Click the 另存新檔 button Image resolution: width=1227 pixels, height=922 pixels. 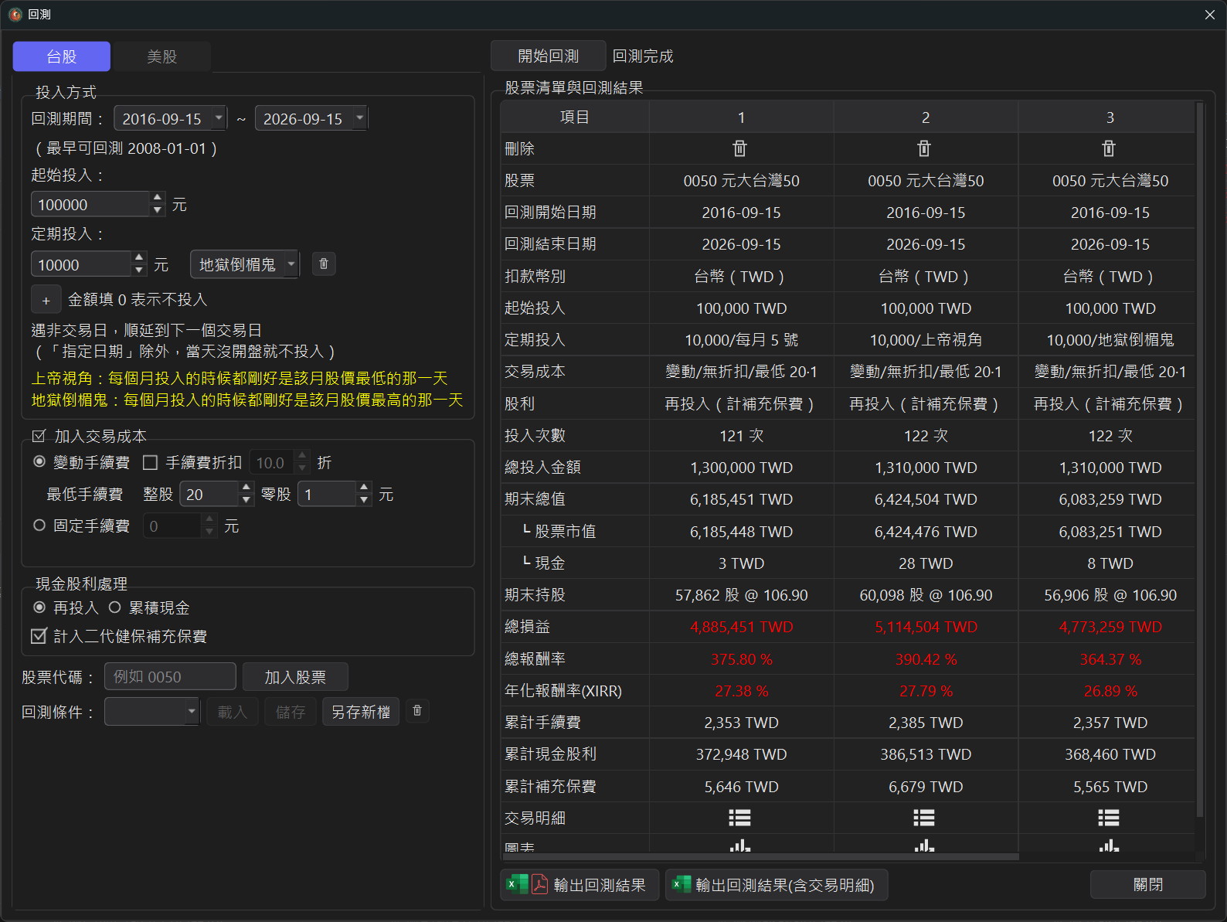(361, 711)
